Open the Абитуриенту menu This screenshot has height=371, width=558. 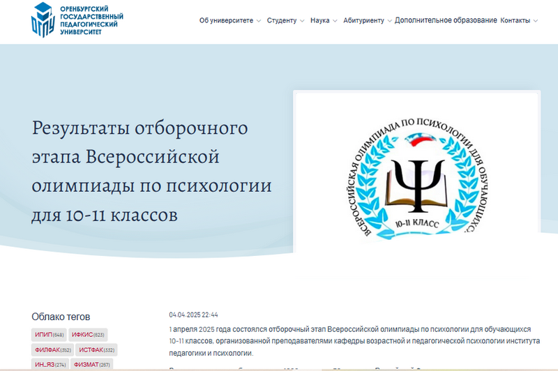tap(363, 21)
